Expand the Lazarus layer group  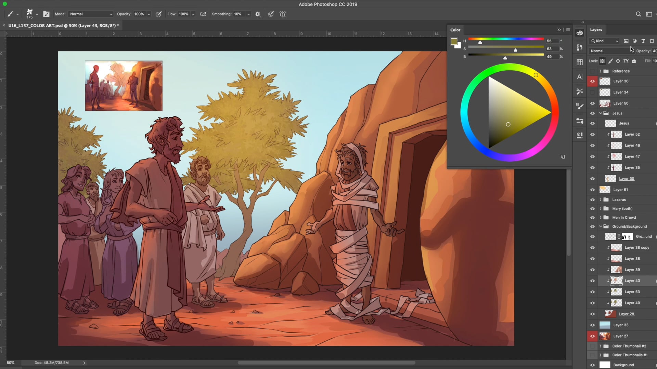pyautogui.click(x=601, y=200)
